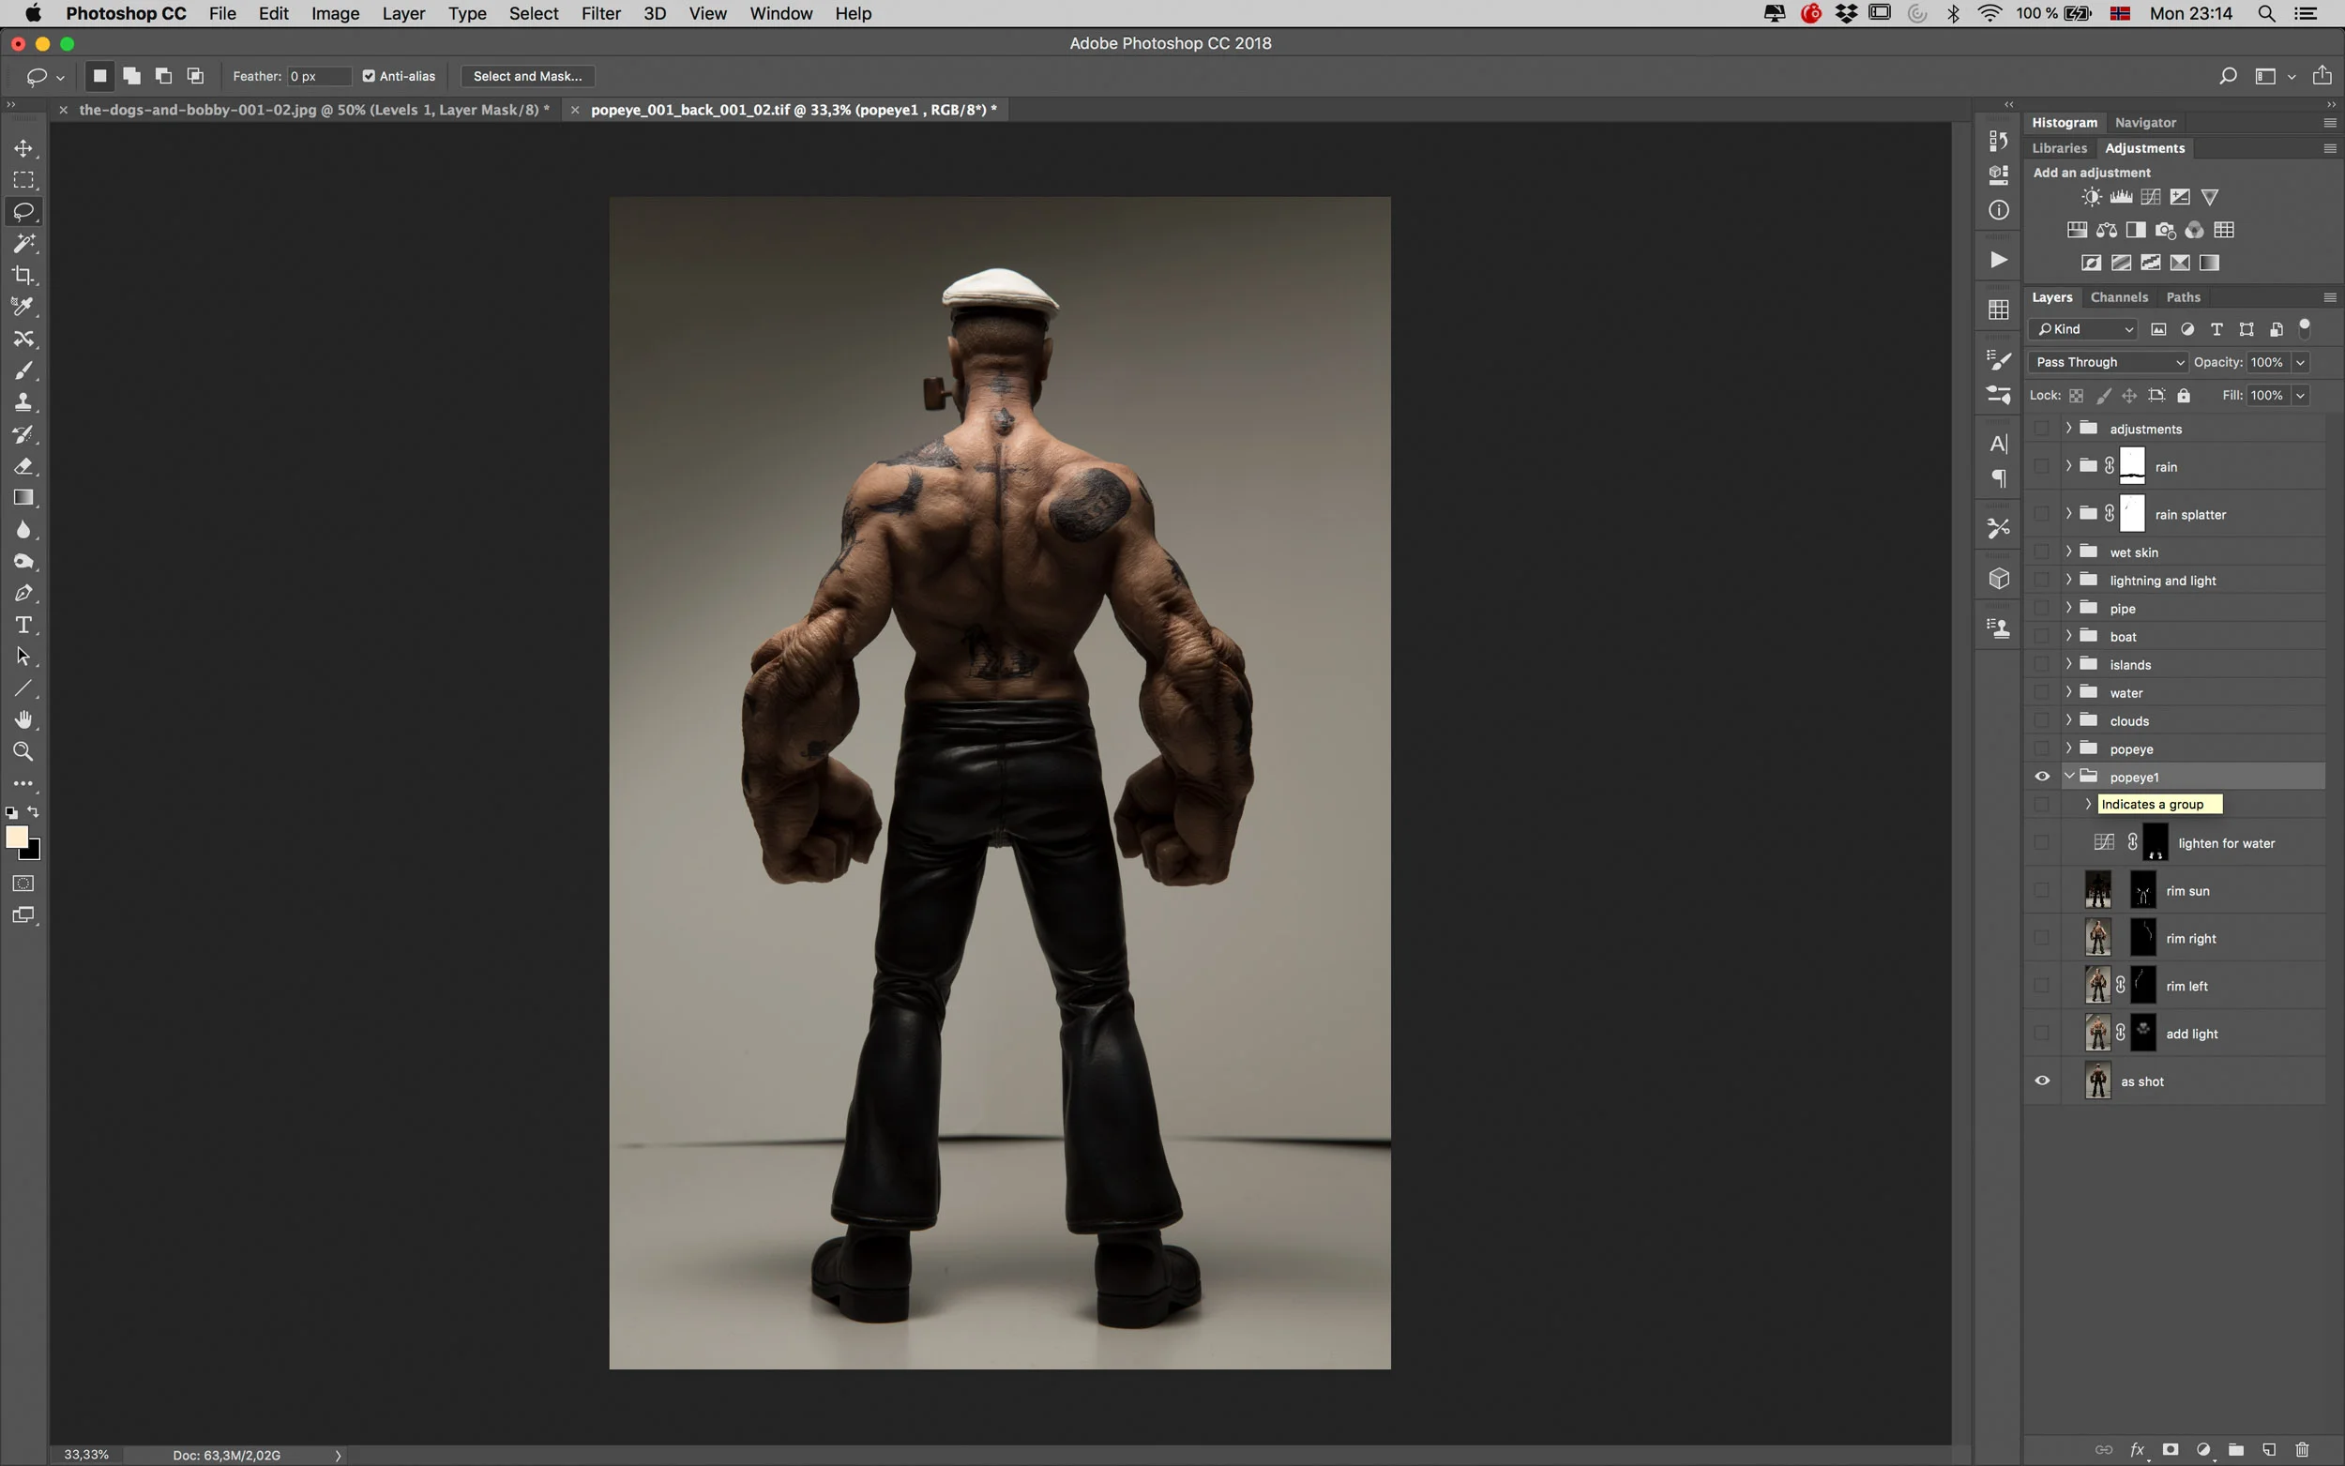Image resolution: width=2345 pixels, height=1466 pixels.
Task: Open the Opacity slider dropdown arrow
Action: 2300,362
